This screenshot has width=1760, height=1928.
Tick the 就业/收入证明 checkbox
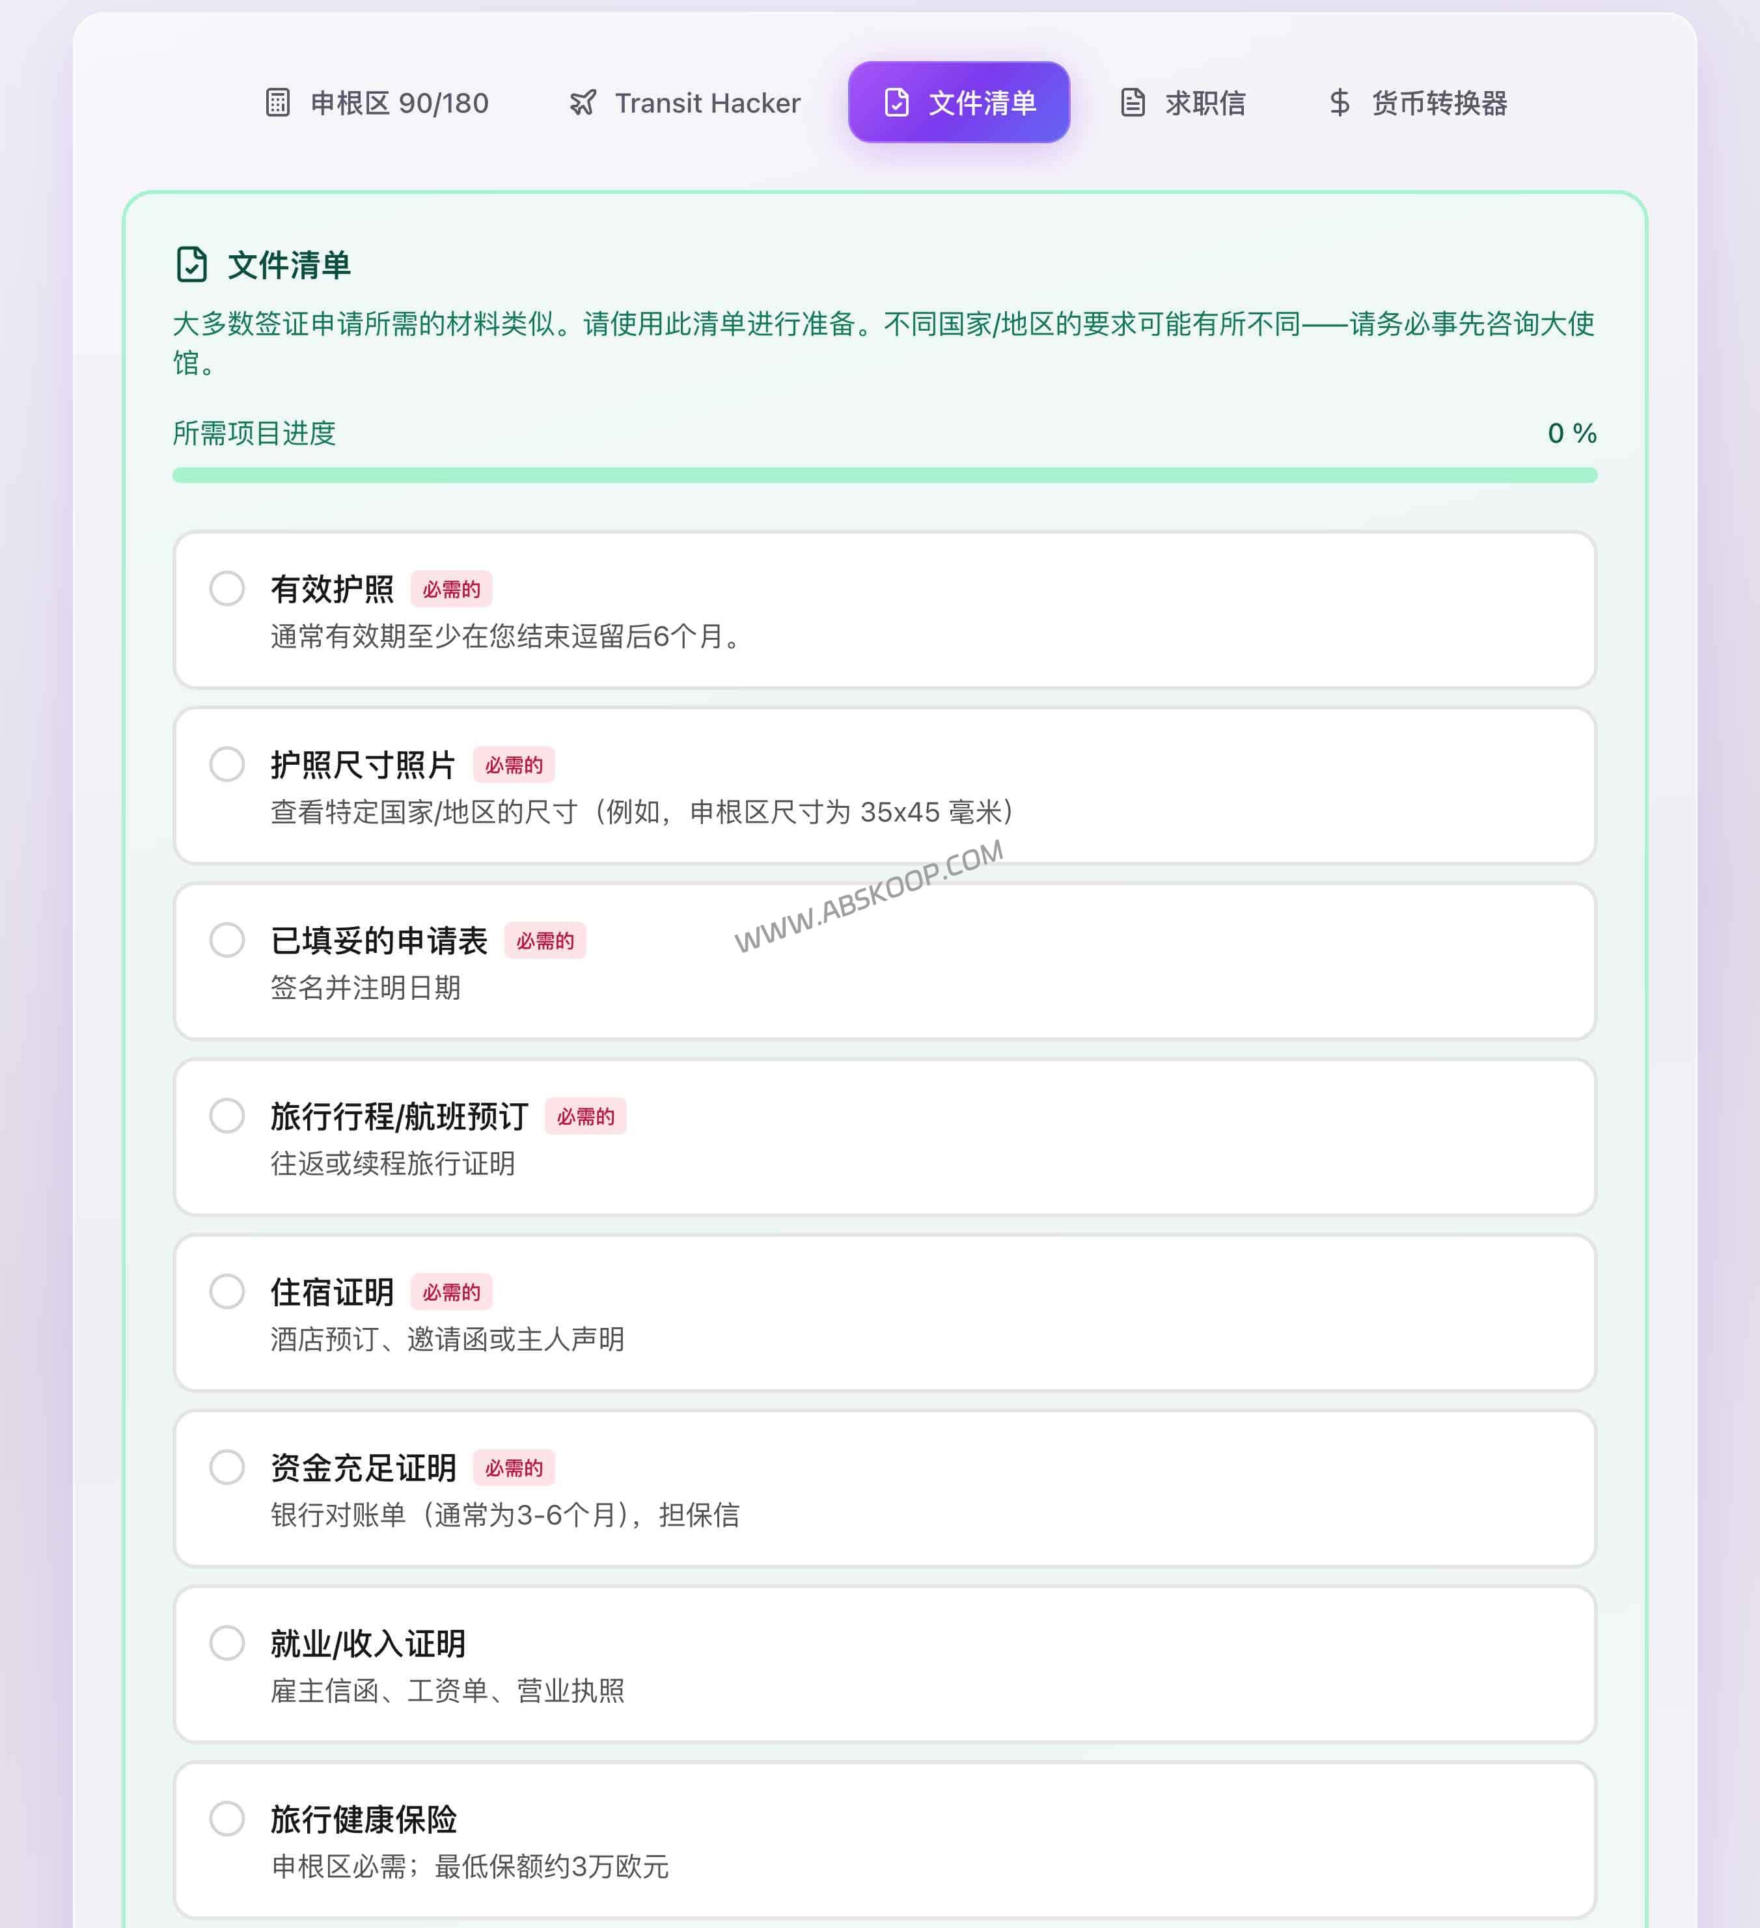tap(228, 1643)
